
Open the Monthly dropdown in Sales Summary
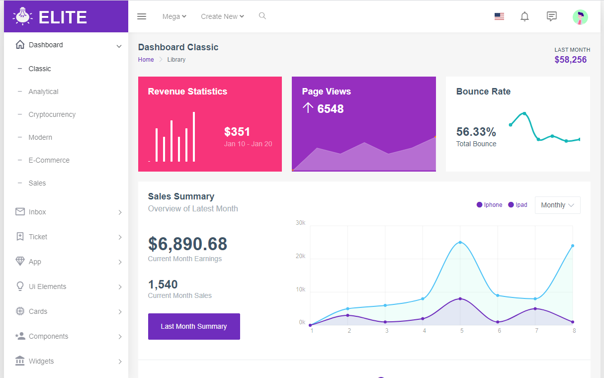pos(557,204)
